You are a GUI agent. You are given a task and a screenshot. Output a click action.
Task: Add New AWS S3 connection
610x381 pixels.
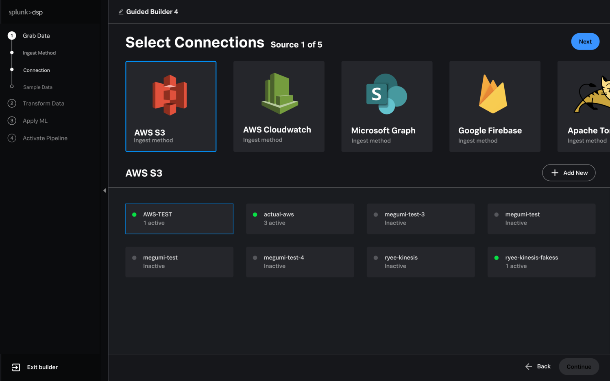(x=569, y=173)
